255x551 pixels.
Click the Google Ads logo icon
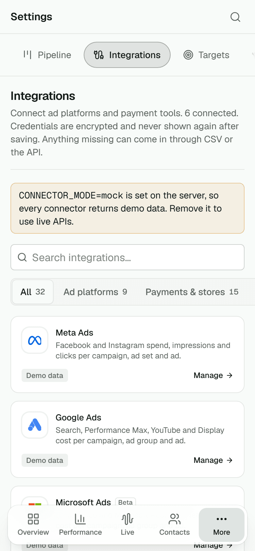(x=35, y=425)
